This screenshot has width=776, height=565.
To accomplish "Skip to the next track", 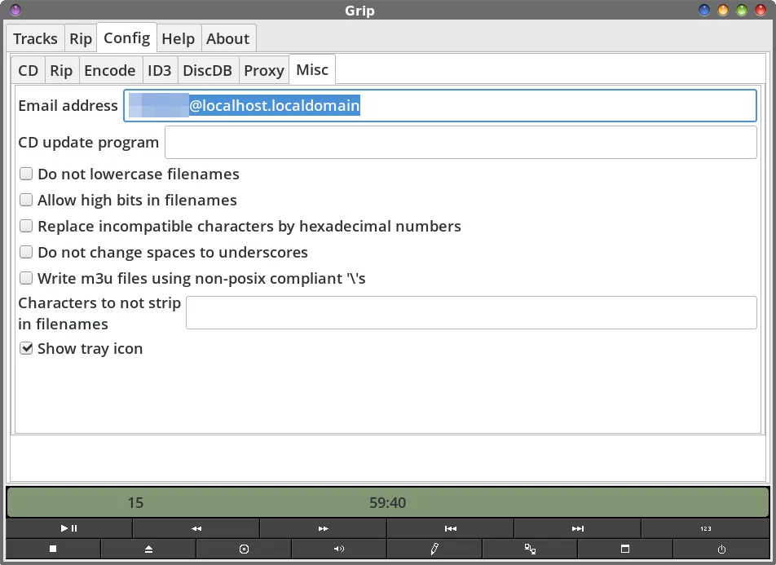I will (x=578, y=528).
